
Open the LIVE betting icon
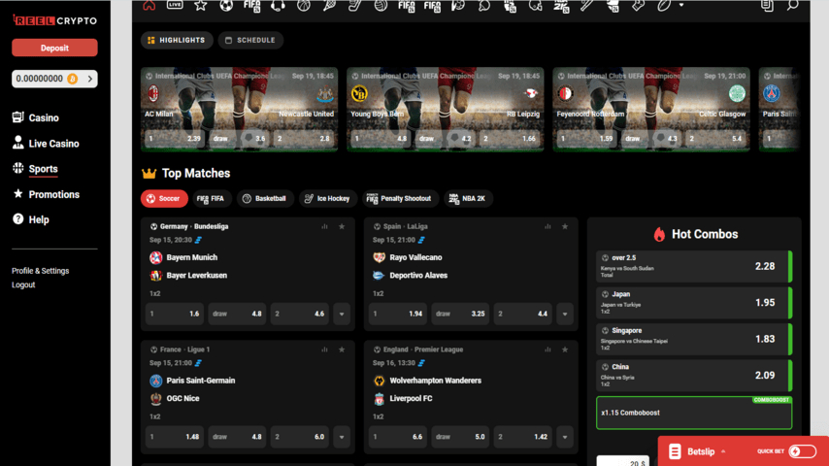[175, 5]
